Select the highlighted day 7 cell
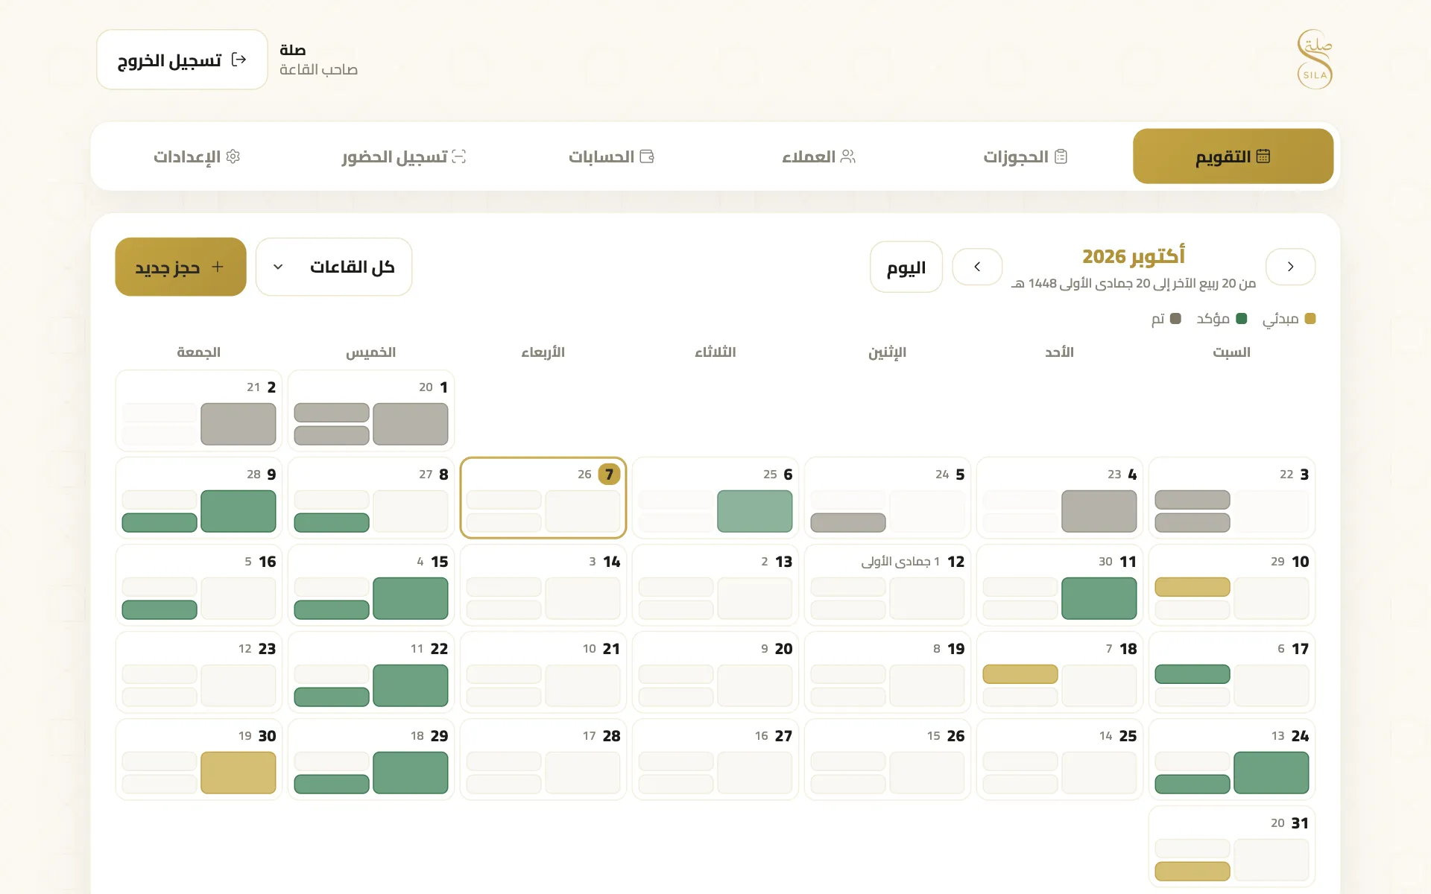1431x894 pixels. click(543, 498)
